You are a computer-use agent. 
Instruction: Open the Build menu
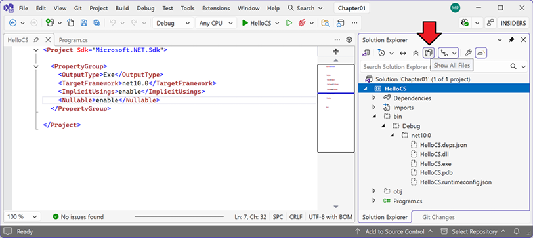click(122, 8)
